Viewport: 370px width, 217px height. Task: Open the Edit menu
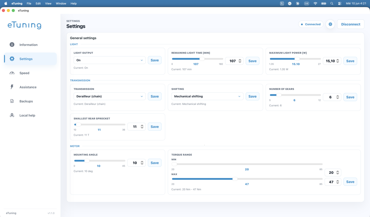click(38, 4)
